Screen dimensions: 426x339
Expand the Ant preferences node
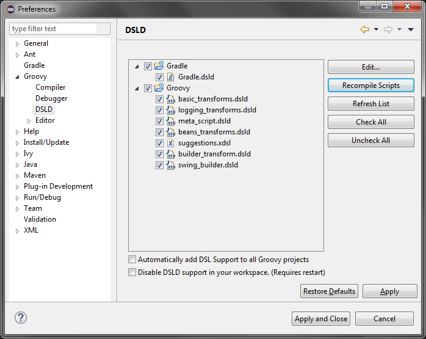coord(17,55)
